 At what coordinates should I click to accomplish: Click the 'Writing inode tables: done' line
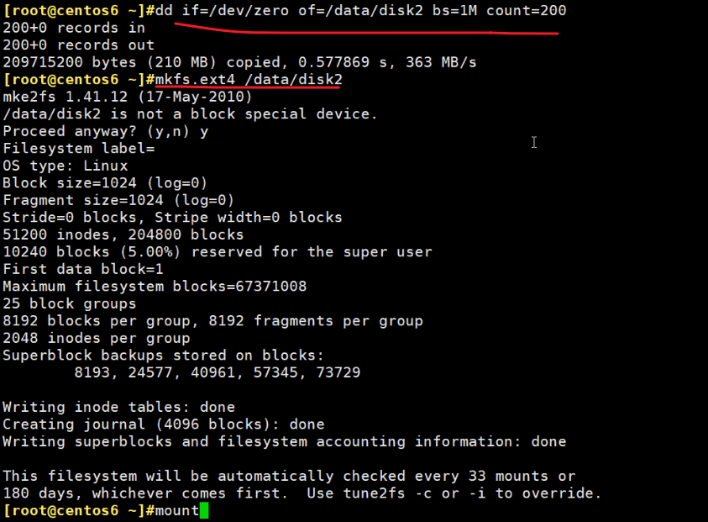coord(118,407)
